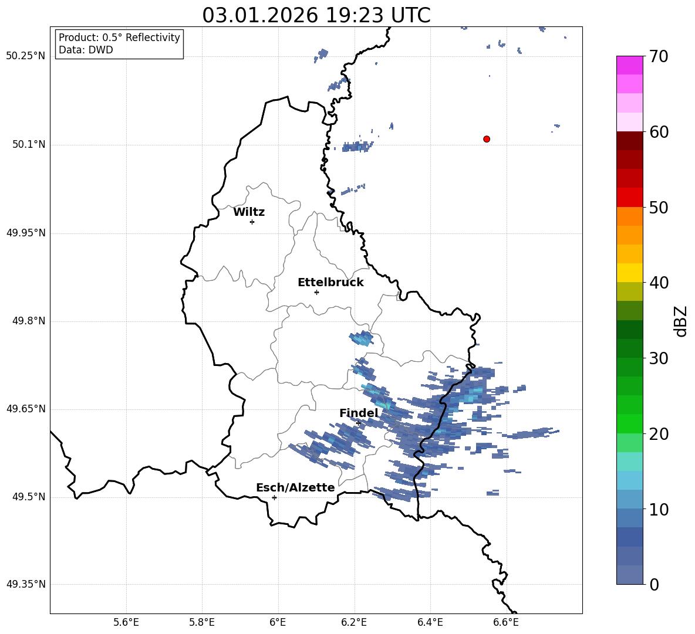Viewport: 695px width, 634px height.
Task: Click the dark blue colorbar segment just above 0
Action: click(x=629, y=575)
